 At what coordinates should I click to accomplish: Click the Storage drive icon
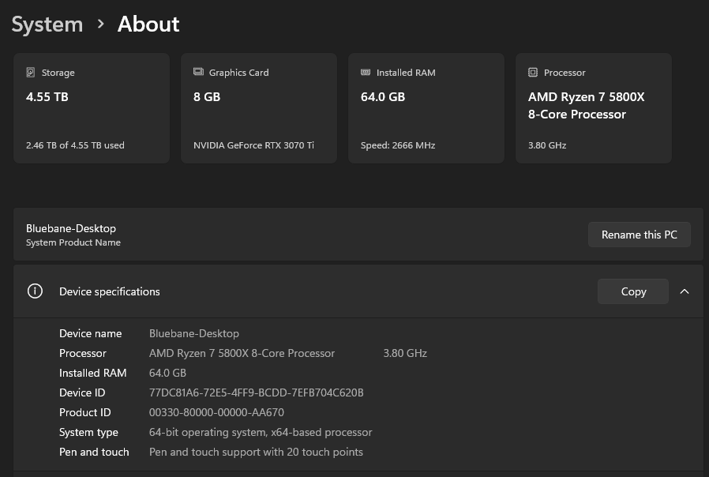(x=31, y=72)
